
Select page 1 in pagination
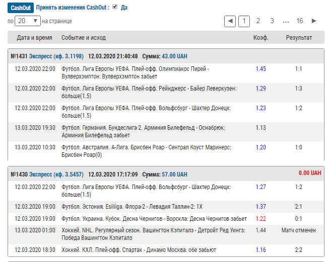click(244, 21)
